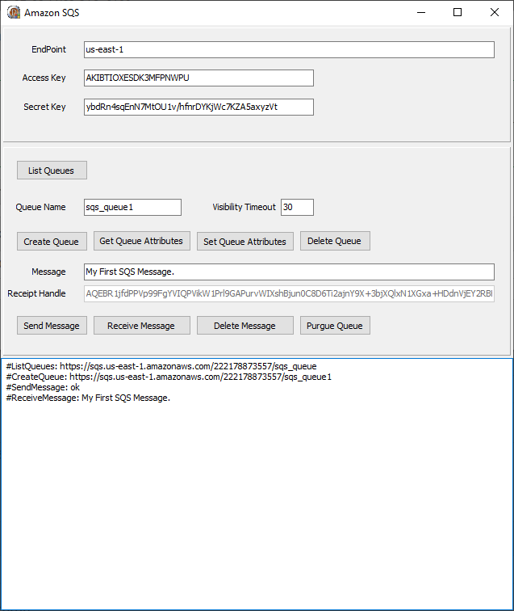Click the Visibility Timeout label

point(244,207)
